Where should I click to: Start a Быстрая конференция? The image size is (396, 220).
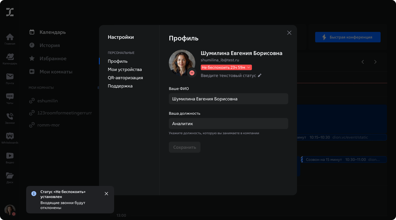click(348, 37)
